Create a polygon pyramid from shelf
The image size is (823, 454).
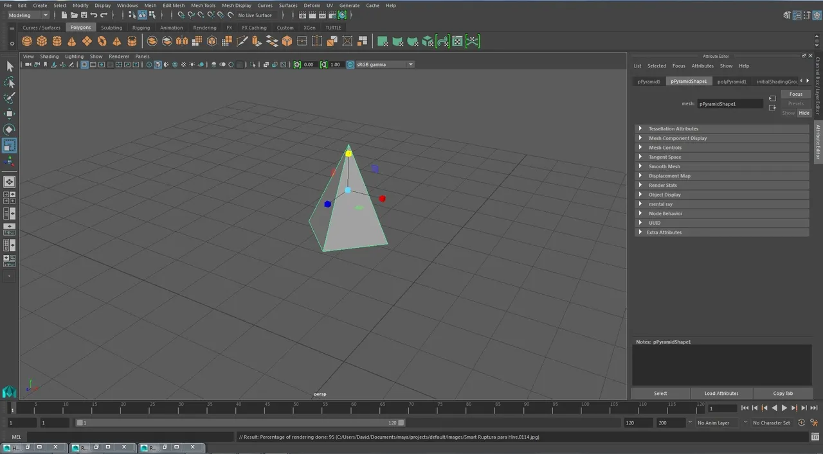(x=116, y=41)
